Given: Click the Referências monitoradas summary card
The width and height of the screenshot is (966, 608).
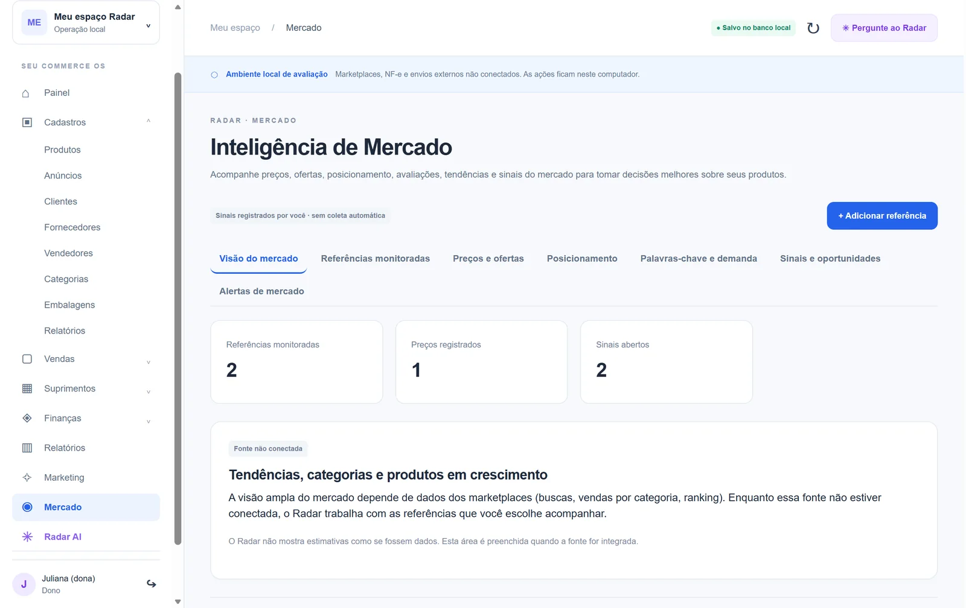Looking at the screenshot, I should coord(296,362).
